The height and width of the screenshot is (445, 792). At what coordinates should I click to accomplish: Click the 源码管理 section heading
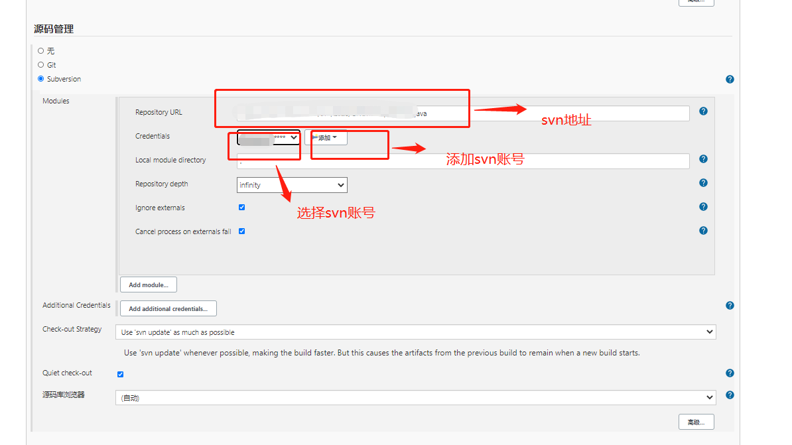click(x=54, y=29)
